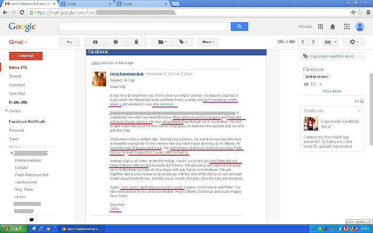Click the blue search magnifier button
Viewport: 373px width, 233px height.
coord(240,26)
